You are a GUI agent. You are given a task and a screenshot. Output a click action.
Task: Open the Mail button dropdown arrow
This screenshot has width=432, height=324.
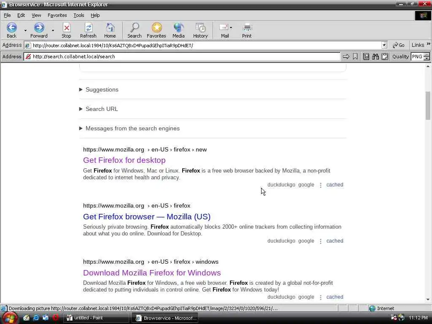click(x=231, y=27)
